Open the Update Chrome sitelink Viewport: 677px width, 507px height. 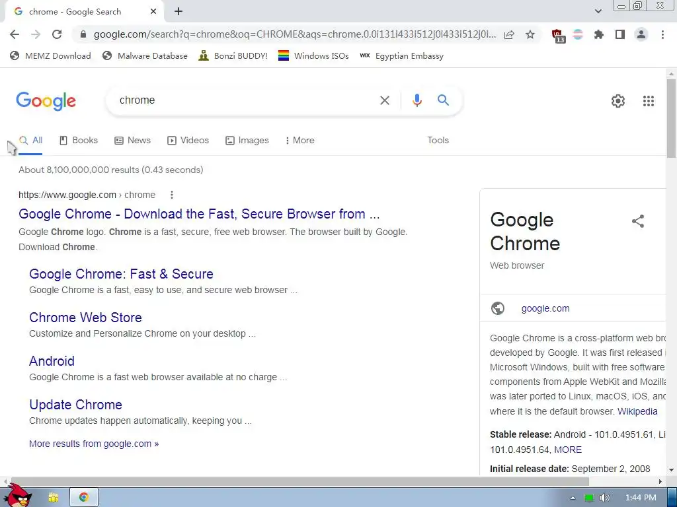(75, 405)
